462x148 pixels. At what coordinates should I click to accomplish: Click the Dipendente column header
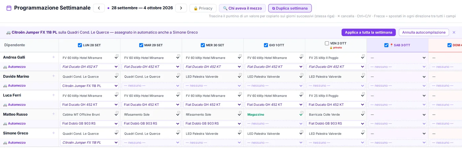(15, 45)
